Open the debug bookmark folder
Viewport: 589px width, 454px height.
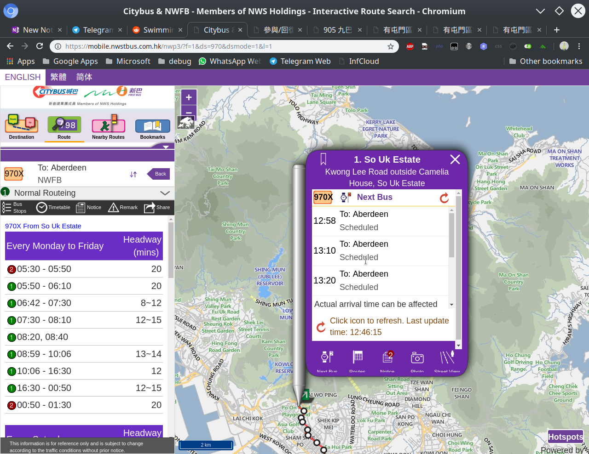174,61
